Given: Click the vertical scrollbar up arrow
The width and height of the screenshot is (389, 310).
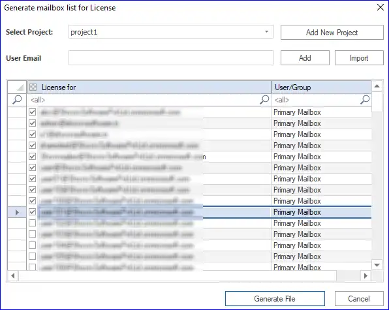Looking at the screenshot, I should pyautogui.click(x=377, y=86).
